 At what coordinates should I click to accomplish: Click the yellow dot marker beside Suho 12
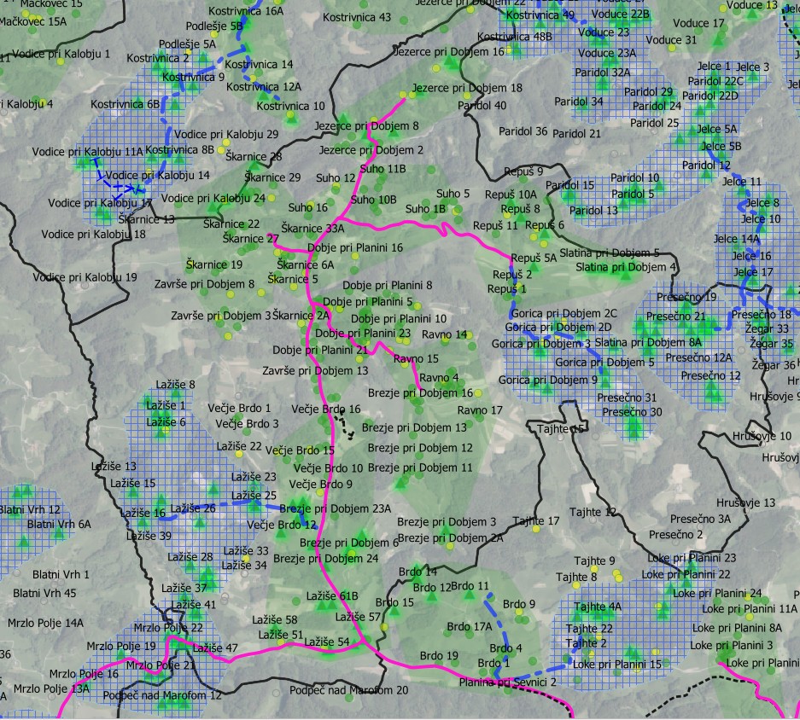[x=336, y=185]
